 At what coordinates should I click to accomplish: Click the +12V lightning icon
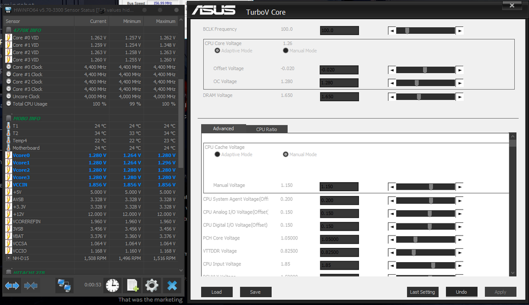pyautogui.click(x=9, y=214)
